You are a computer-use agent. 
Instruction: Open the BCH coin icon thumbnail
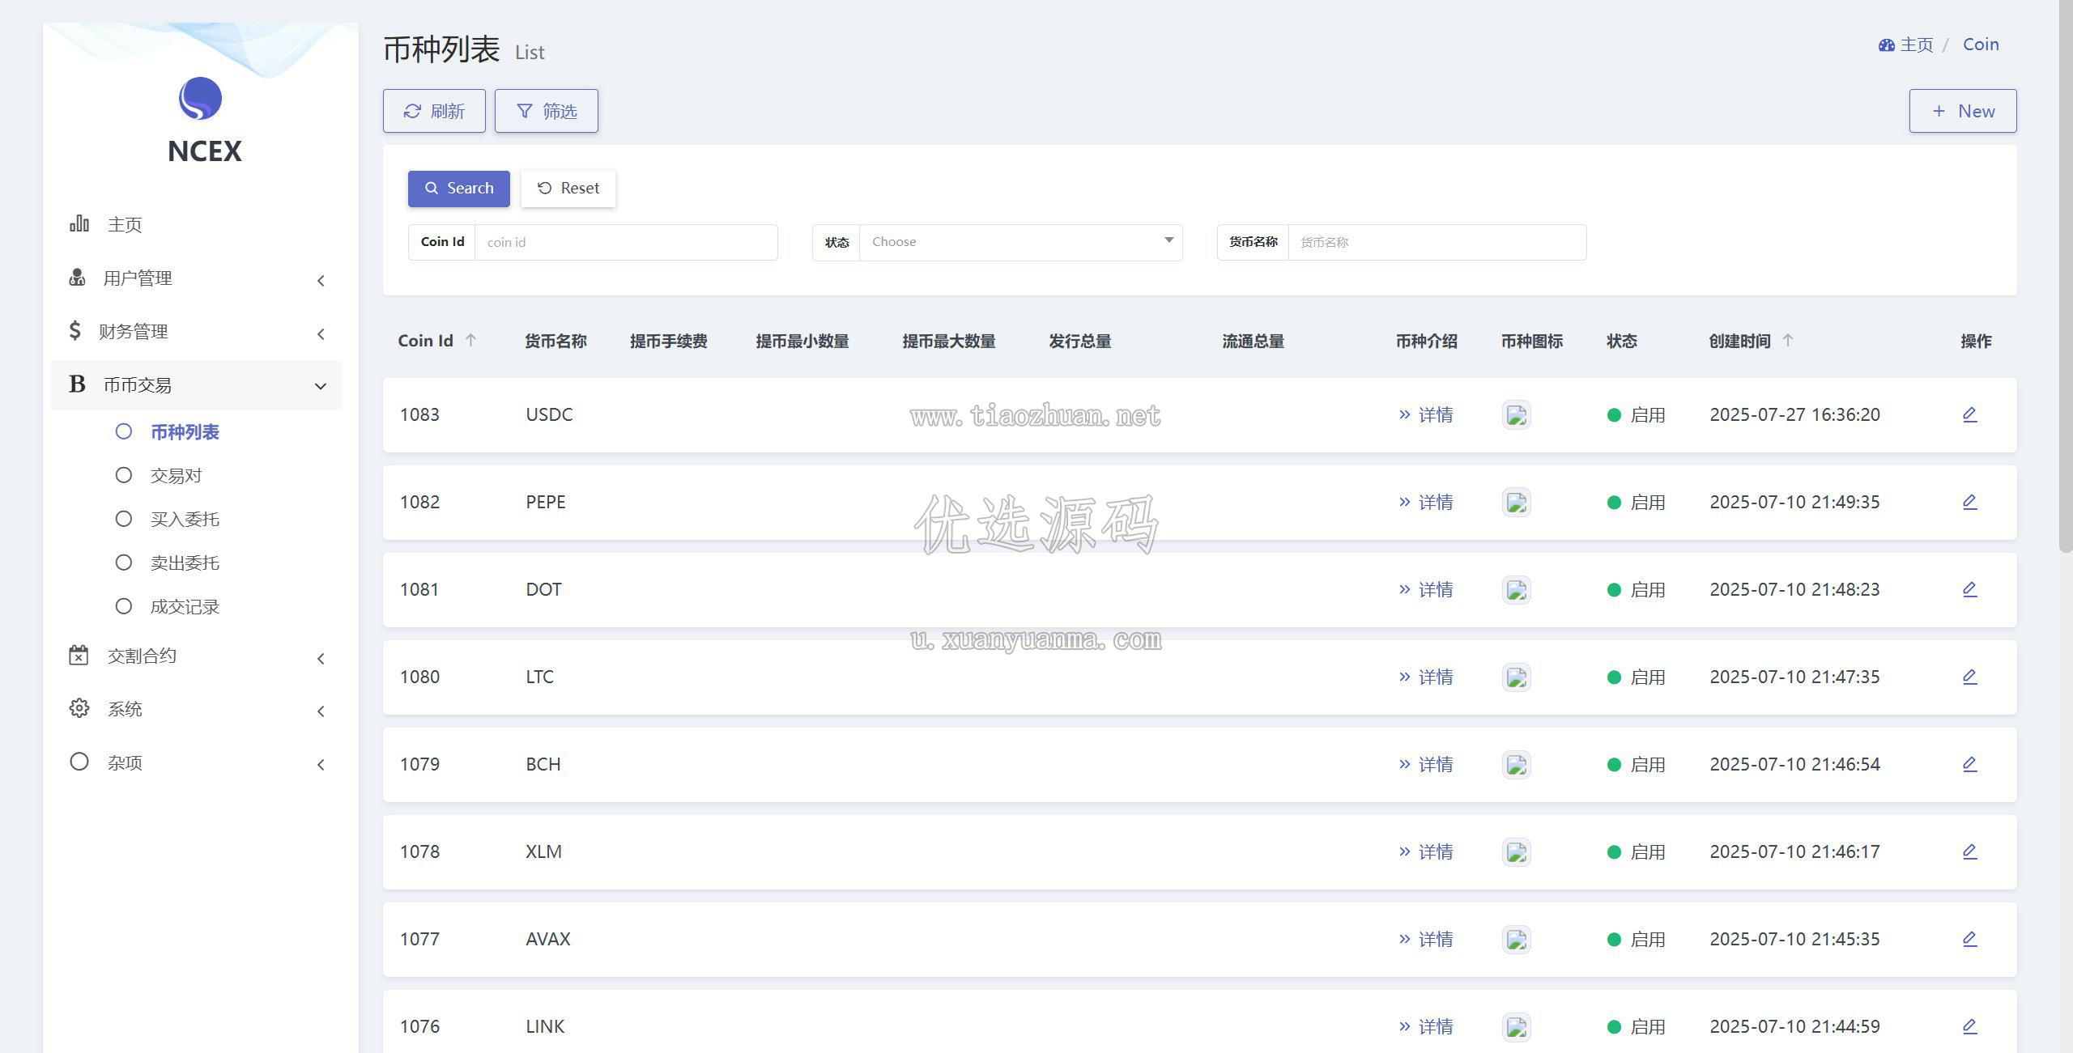(1517, 765)
